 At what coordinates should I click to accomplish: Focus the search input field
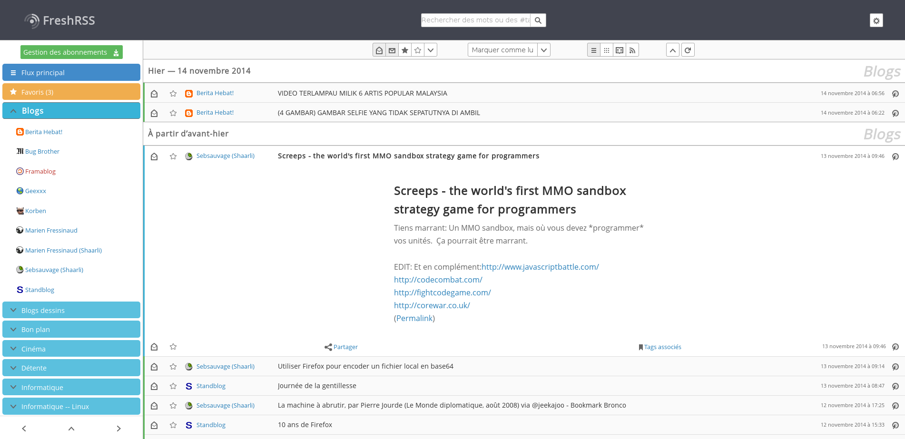pos(475,20)
